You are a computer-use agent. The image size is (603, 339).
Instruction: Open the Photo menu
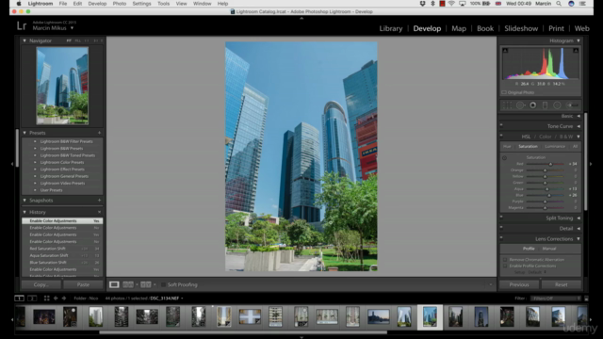click(x=120, y=4)
